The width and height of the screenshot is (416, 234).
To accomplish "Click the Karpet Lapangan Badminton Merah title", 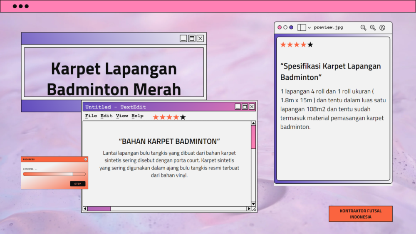I will (x=114, y=79).
